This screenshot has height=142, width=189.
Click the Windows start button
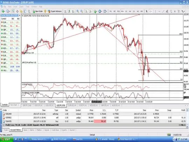coord(6,139)
